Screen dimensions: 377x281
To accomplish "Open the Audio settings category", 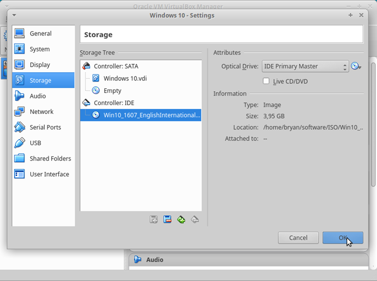I will click(x=43, y=96).
